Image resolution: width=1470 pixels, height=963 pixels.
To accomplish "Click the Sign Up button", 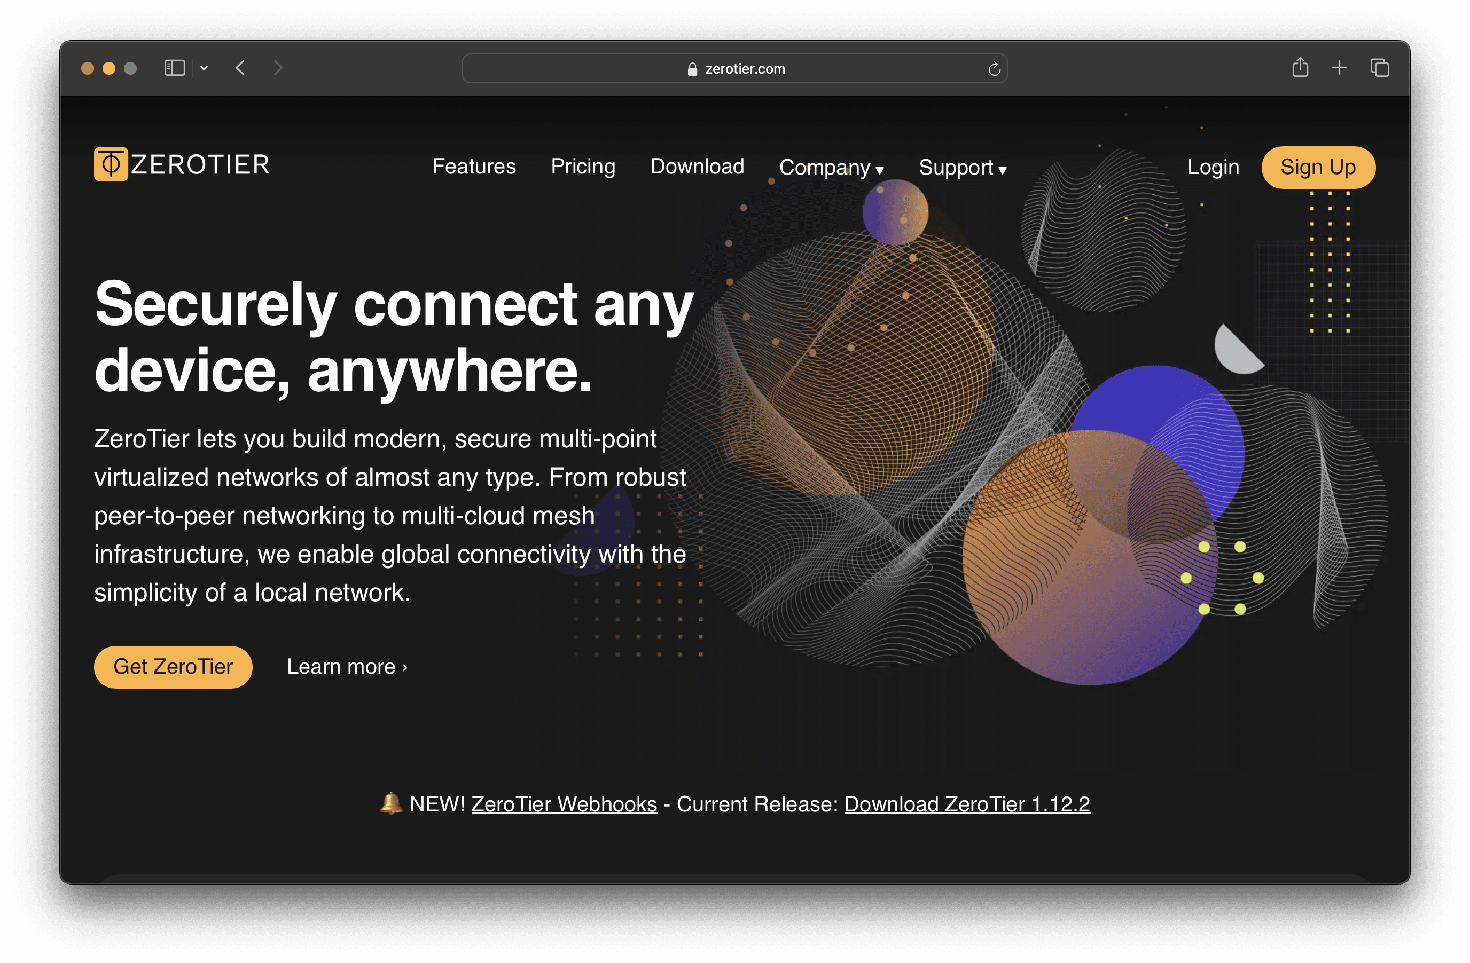I will click(1317, 167).
